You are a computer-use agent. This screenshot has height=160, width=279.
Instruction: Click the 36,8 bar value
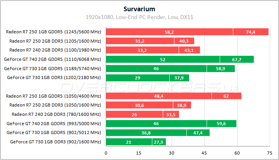[x=146, y=133]
